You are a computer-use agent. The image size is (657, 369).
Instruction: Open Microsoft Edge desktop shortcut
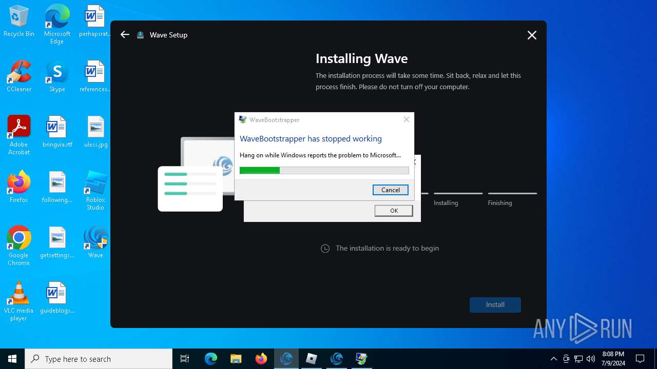pos(57,25)
